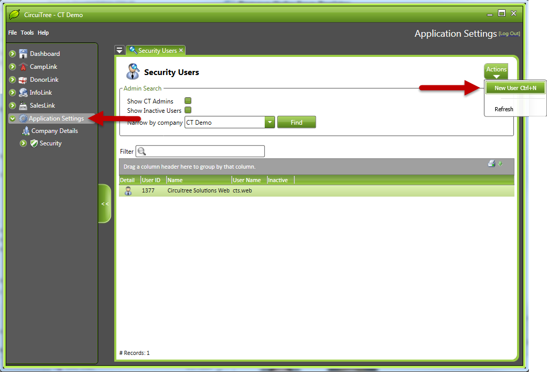Open Company Details building icon

point(26,131)
